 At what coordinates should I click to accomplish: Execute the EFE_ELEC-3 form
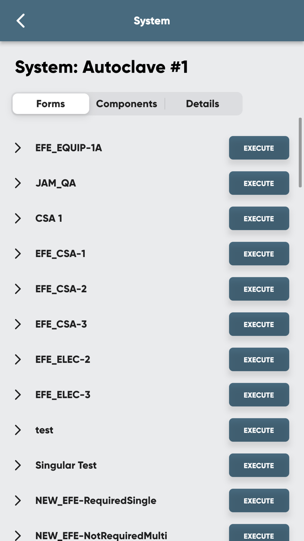[259, 394]
